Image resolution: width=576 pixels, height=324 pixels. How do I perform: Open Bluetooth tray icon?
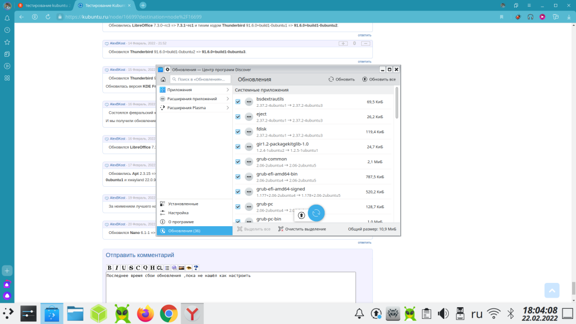[511, 313]
